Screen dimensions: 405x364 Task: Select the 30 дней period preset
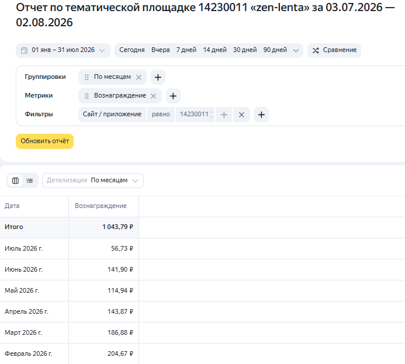pyautogui.click(x=245, y=50)
